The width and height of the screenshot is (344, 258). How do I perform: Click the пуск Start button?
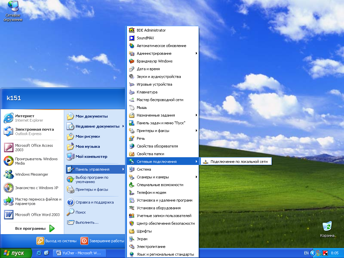coord(16,253)
